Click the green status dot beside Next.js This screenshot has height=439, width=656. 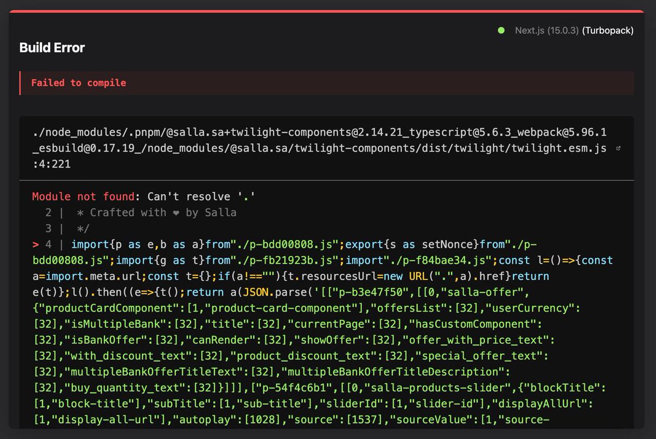point(501,31)
